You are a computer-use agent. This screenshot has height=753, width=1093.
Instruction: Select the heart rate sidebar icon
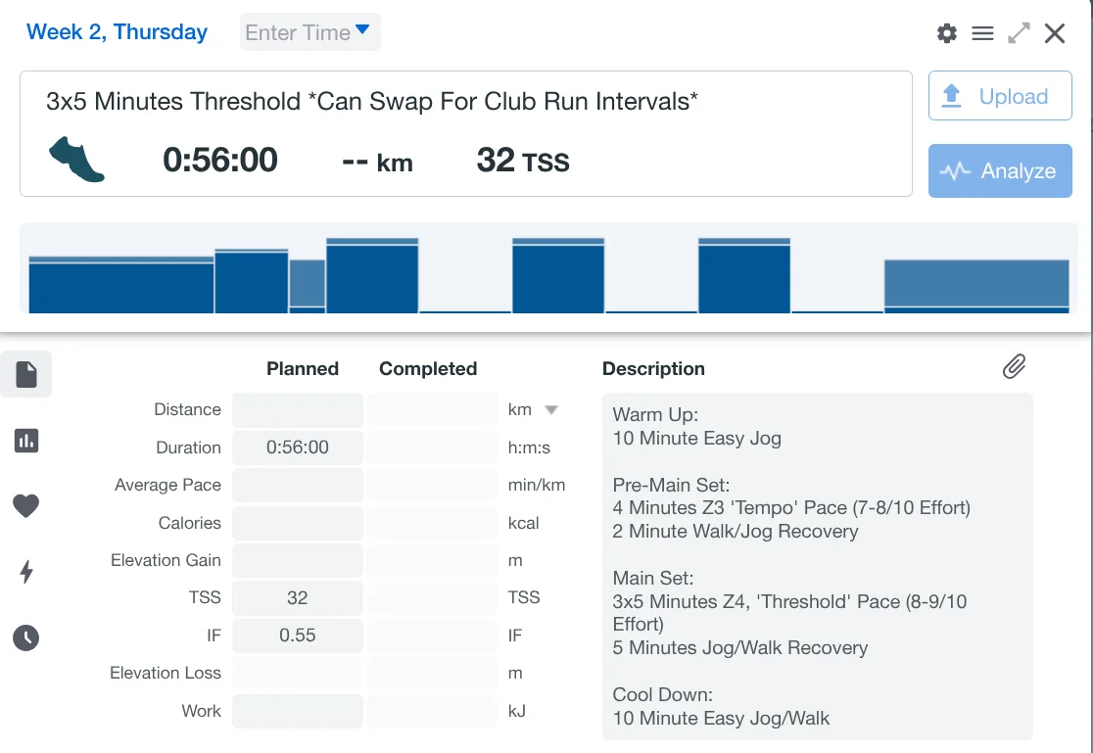point(26,506)
